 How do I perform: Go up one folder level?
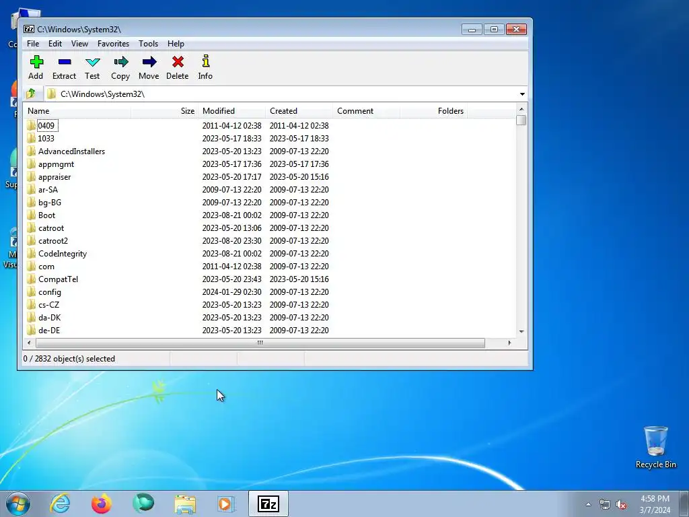coord(31,94)
